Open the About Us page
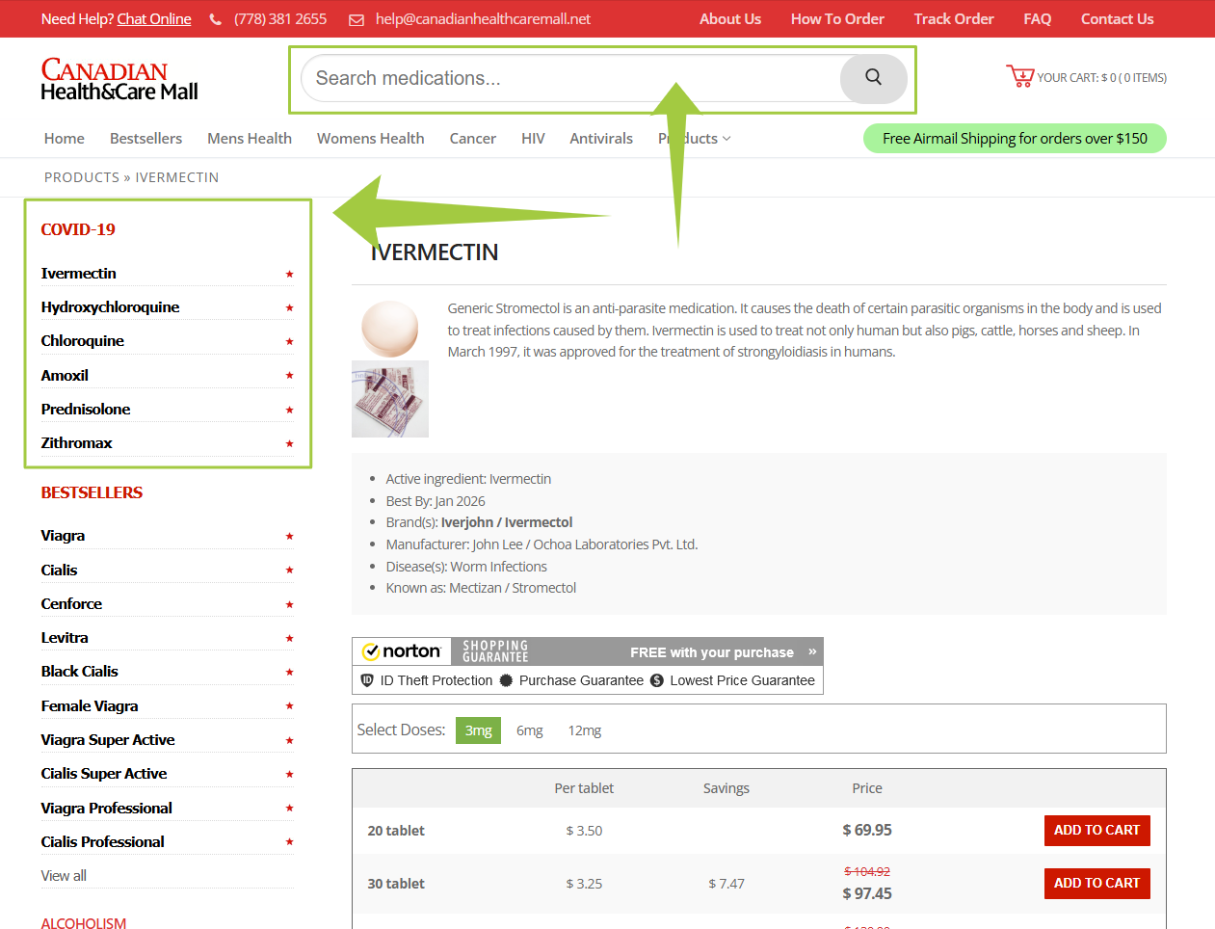This screenshot has height=929, width=1215. tap(730, 19)
